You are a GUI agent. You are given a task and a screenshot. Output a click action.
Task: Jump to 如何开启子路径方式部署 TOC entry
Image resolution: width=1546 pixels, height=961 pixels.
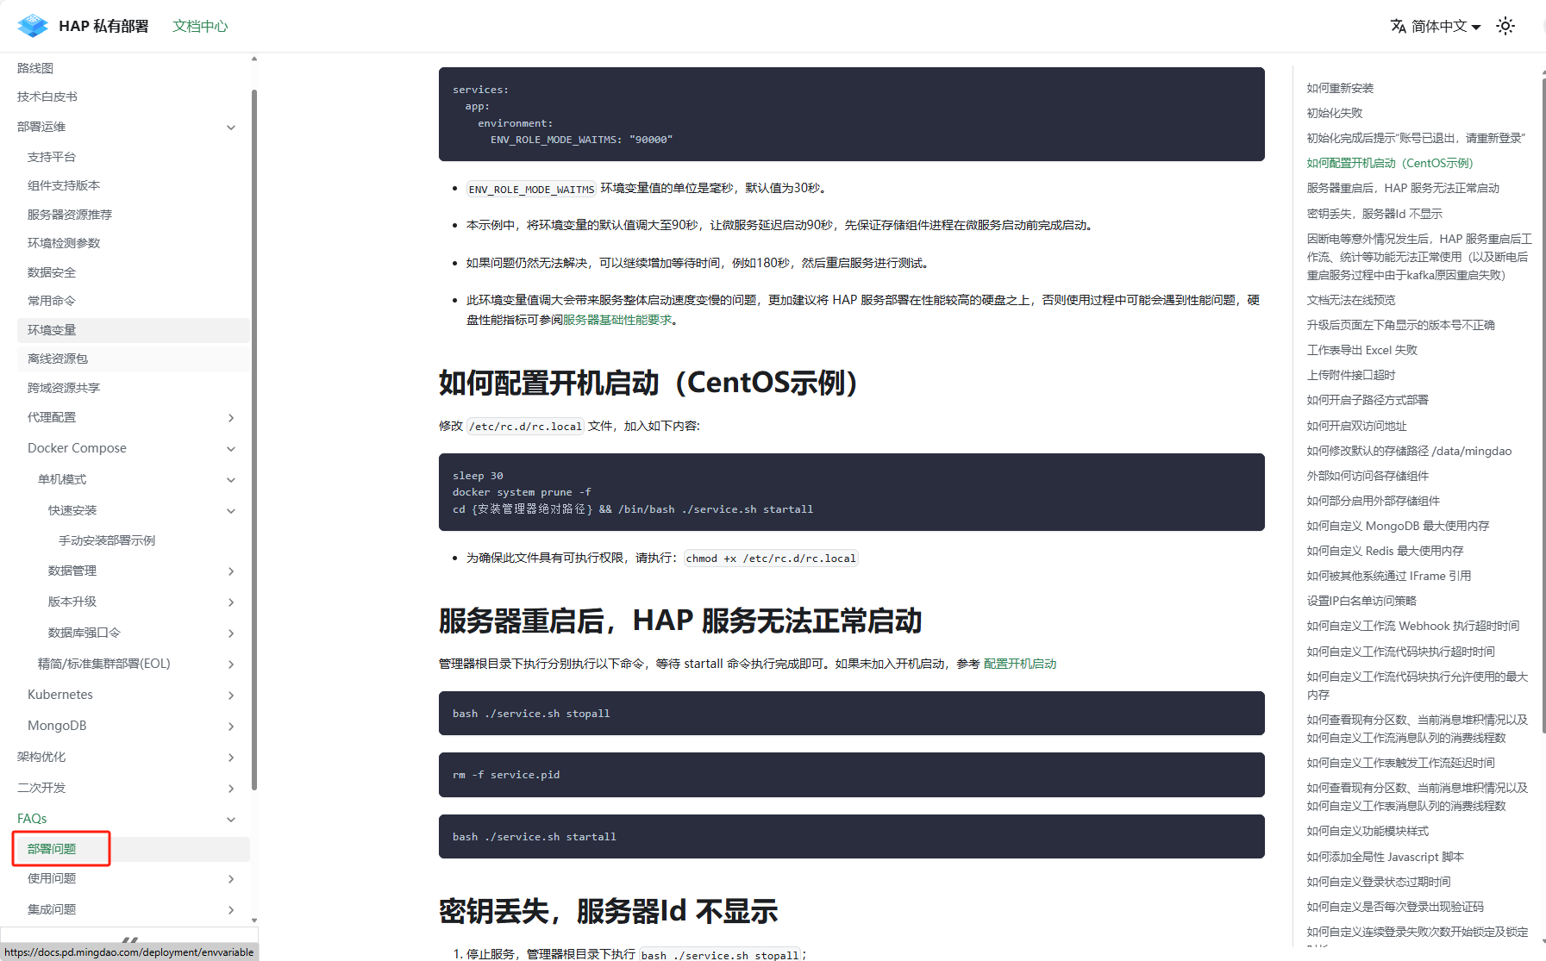pyautogui.click(x=1368, y=400)
